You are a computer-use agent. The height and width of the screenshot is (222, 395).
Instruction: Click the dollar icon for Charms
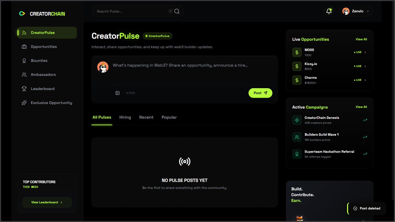point(297,80)
